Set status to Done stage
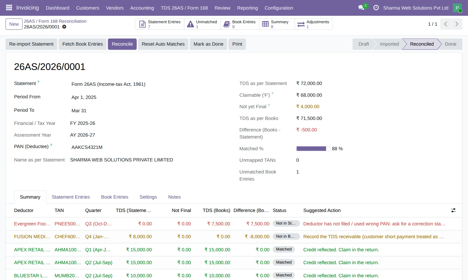This screenshot has width=468, height=280. click(450, 44)
